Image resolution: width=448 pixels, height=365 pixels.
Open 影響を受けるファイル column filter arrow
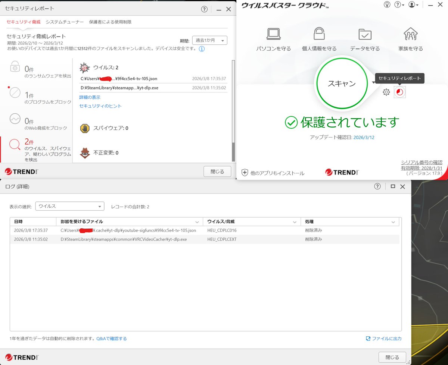(197, 222)
